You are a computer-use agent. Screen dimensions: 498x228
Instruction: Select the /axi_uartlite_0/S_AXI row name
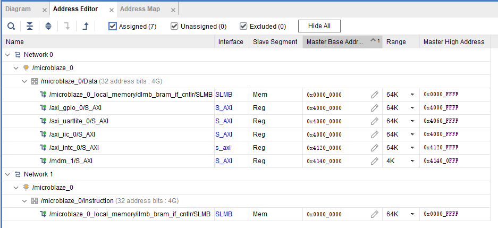(x=79, y=121)
